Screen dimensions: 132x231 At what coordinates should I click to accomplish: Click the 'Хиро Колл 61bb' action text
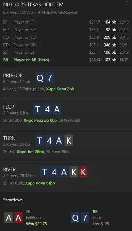(40, 183)
